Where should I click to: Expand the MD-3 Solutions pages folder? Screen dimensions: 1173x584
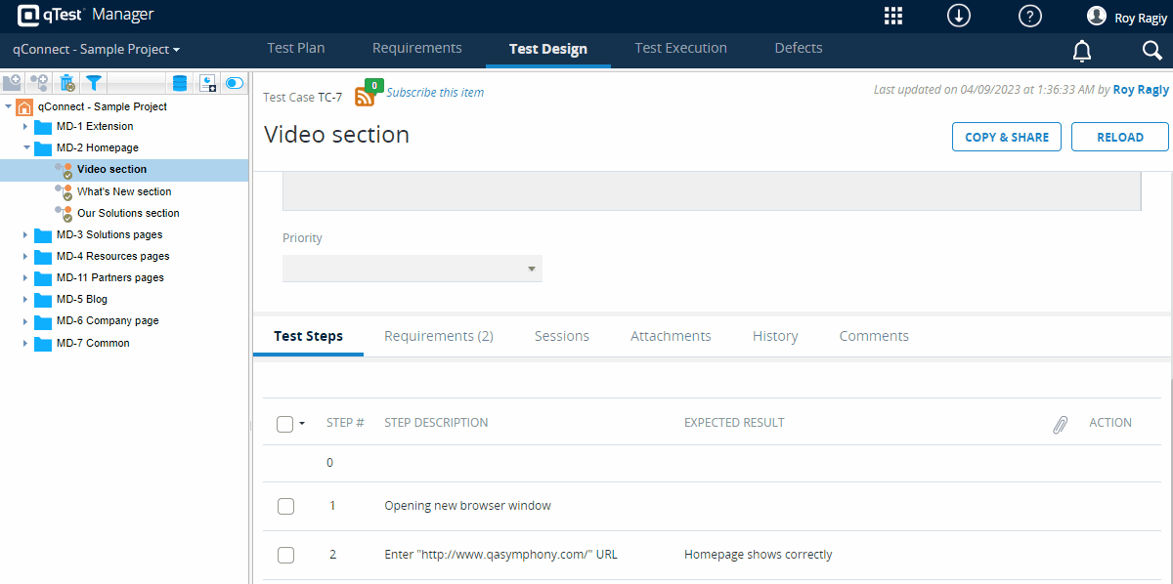pyautogui.click(x=26, y=234)
